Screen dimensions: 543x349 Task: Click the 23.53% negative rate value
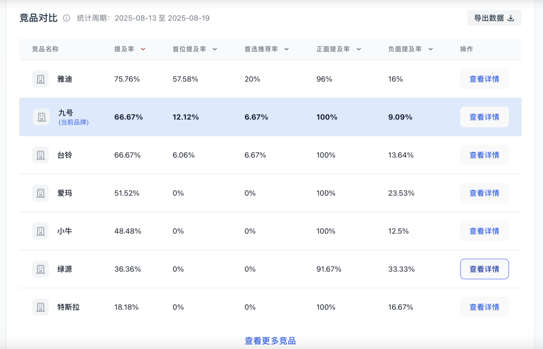coord(401,193)
